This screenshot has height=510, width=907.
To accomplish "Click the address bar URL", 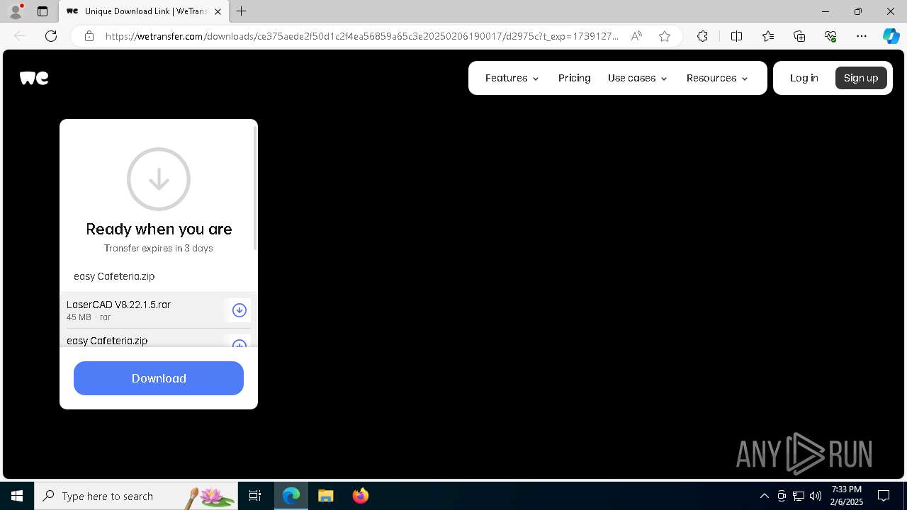I will point(361,36).
